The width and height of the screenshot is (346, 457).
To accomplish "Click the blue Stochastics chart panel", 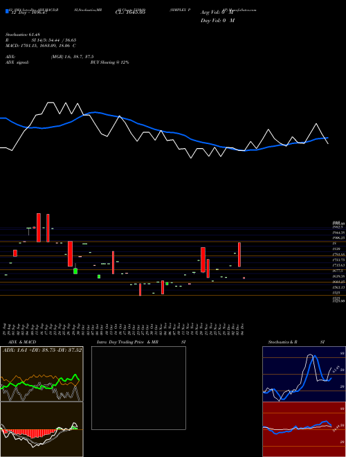I will coord(304,374).
